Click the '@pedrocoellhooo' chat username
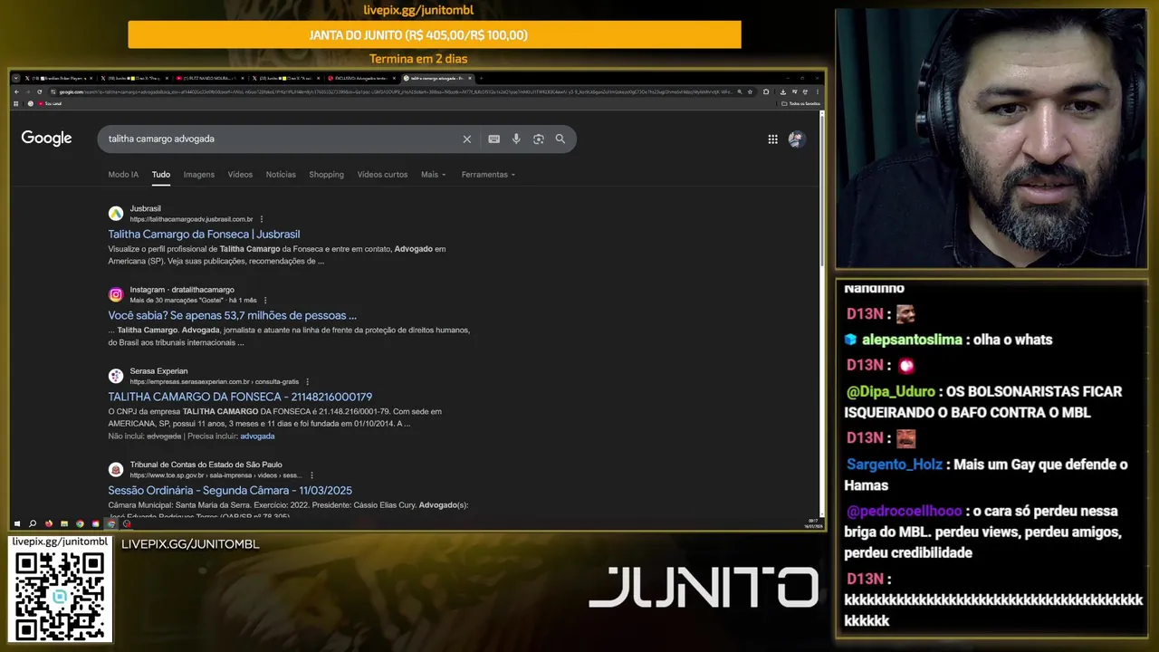The height and width of the screenshot is (652, 1159). 904,511
